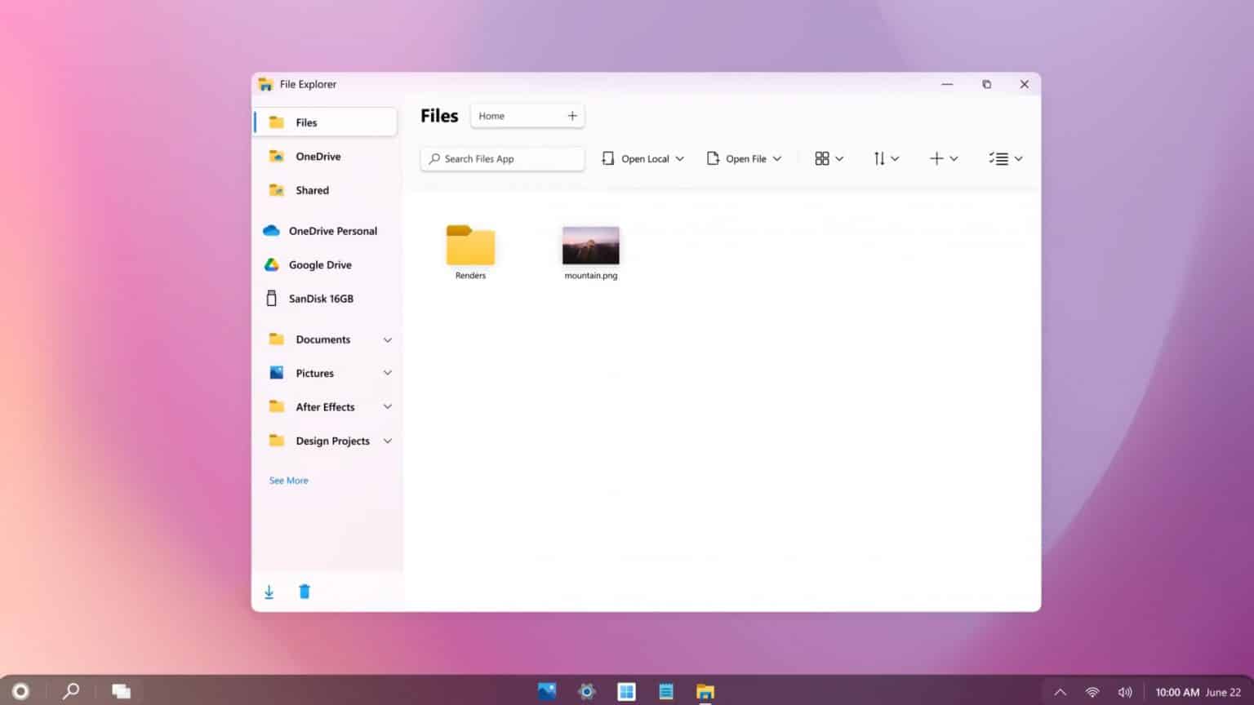Open the trash bin icon
This screenshot has height=705, width=1254.
[304, 591]
